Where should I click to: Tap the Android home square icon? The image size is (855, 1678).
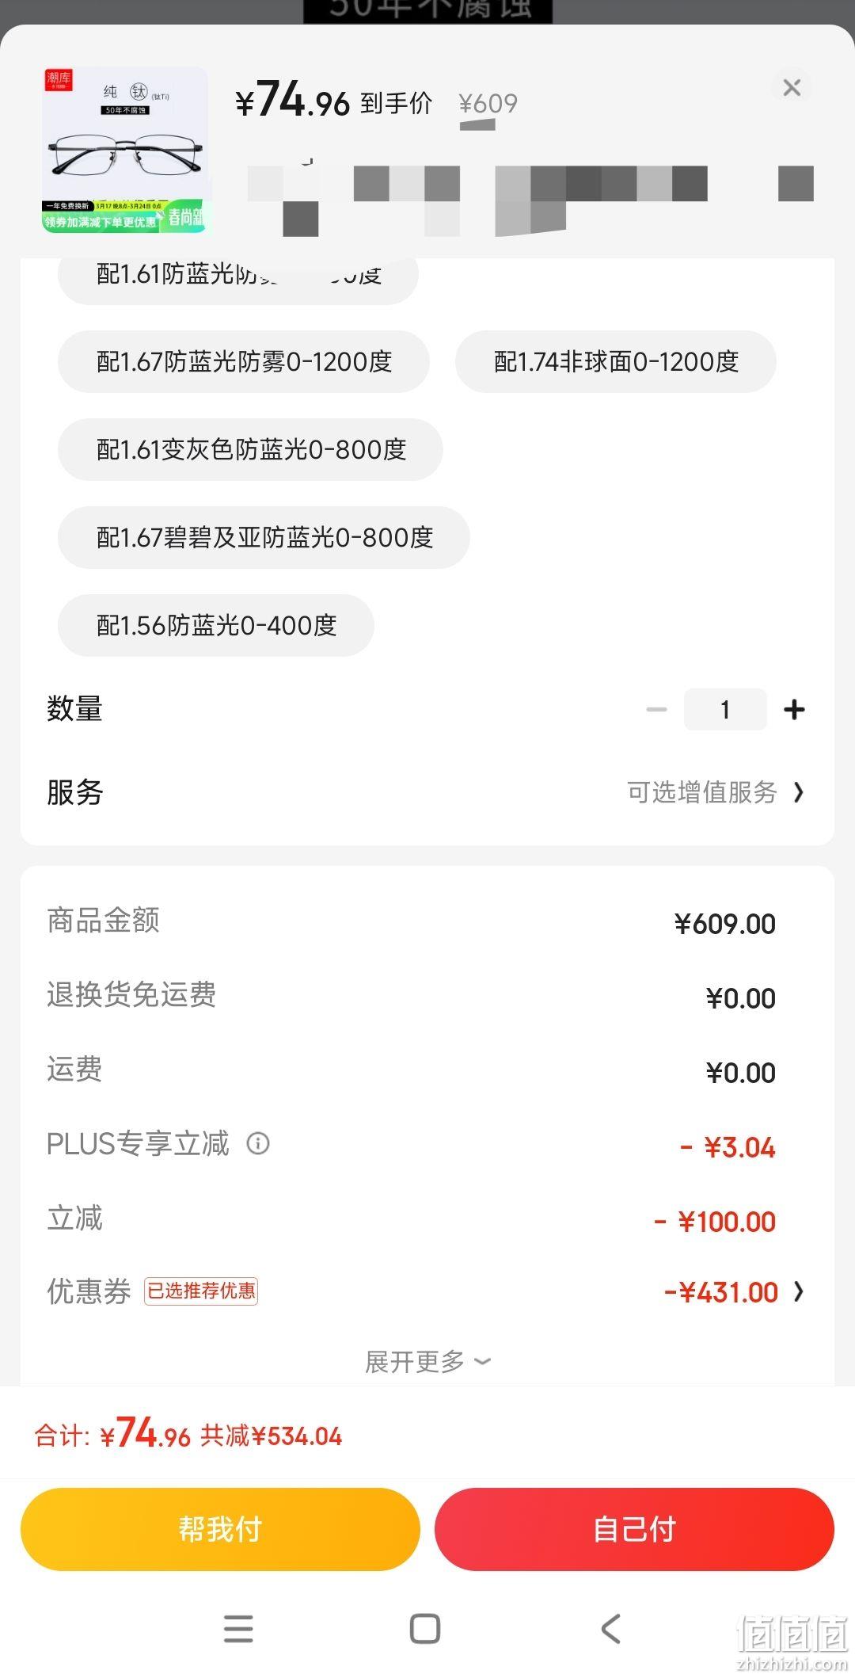(425, 1629)
